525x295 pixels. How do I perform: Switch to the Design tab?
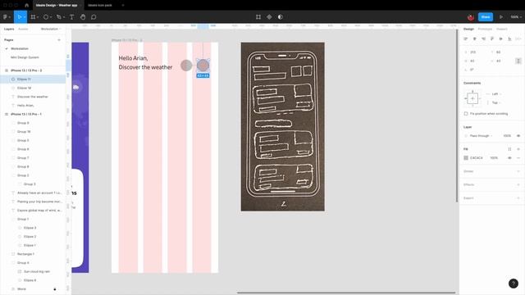click(468, 29)
